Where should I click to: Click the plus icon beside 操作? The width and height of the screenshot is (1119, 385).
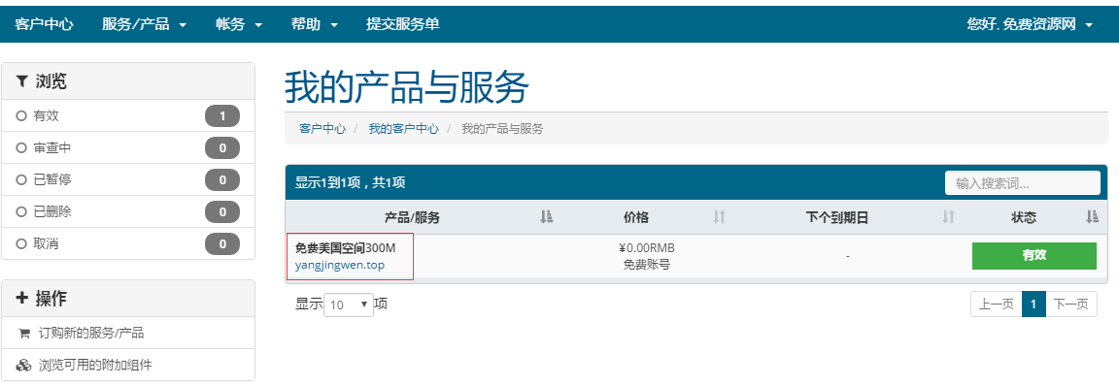pyautogui.click(x=21, y=299)
